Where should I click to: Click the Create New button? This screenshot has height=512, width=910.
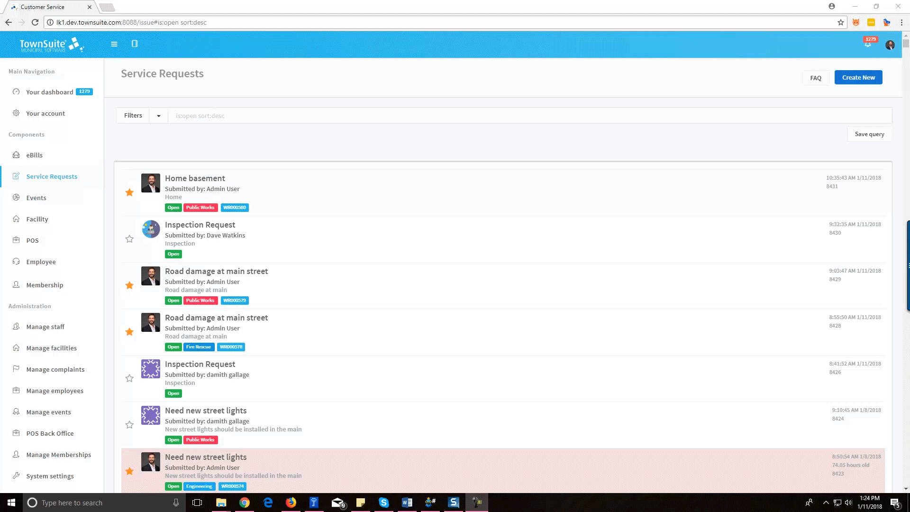858,78
